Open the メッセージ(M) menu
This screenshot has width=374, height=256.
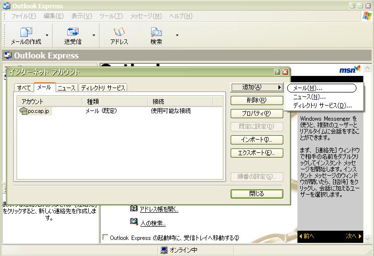point(146,16)
